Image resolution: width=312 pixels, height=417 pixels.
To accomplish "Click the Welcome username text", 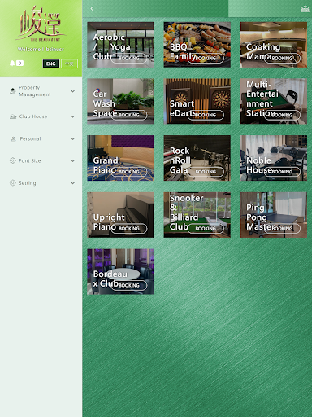I will point(41,49).
